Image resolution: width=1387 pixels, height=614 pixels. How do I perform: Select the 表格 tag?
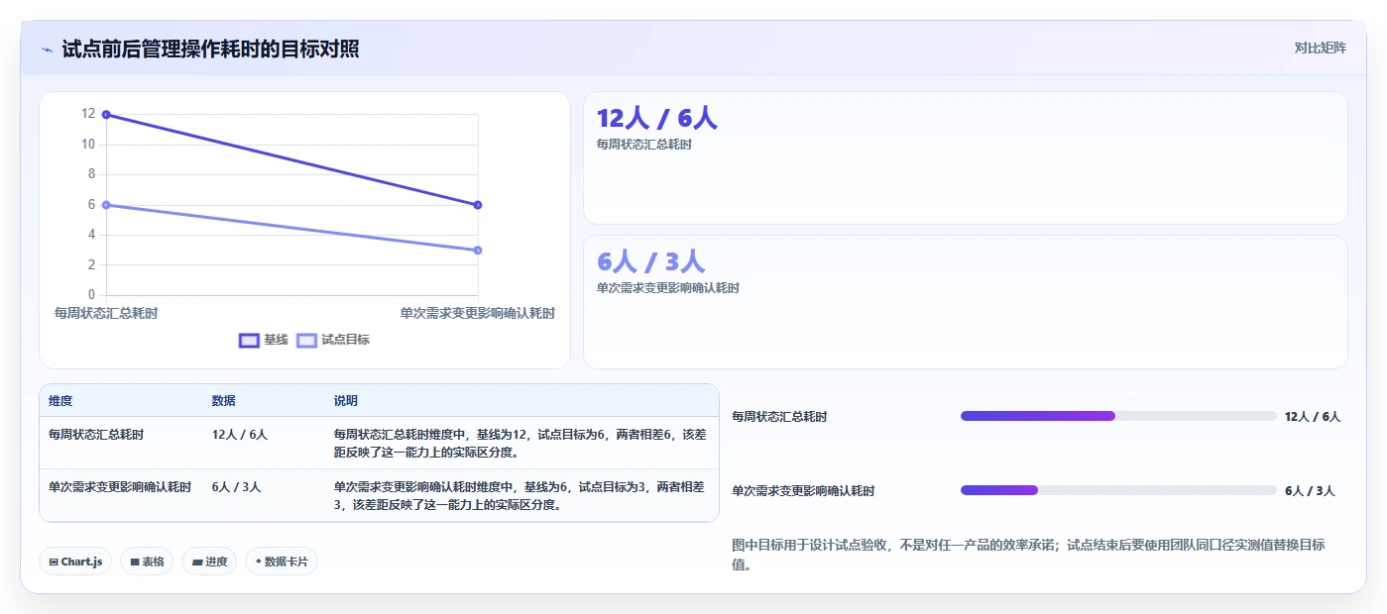147,562
